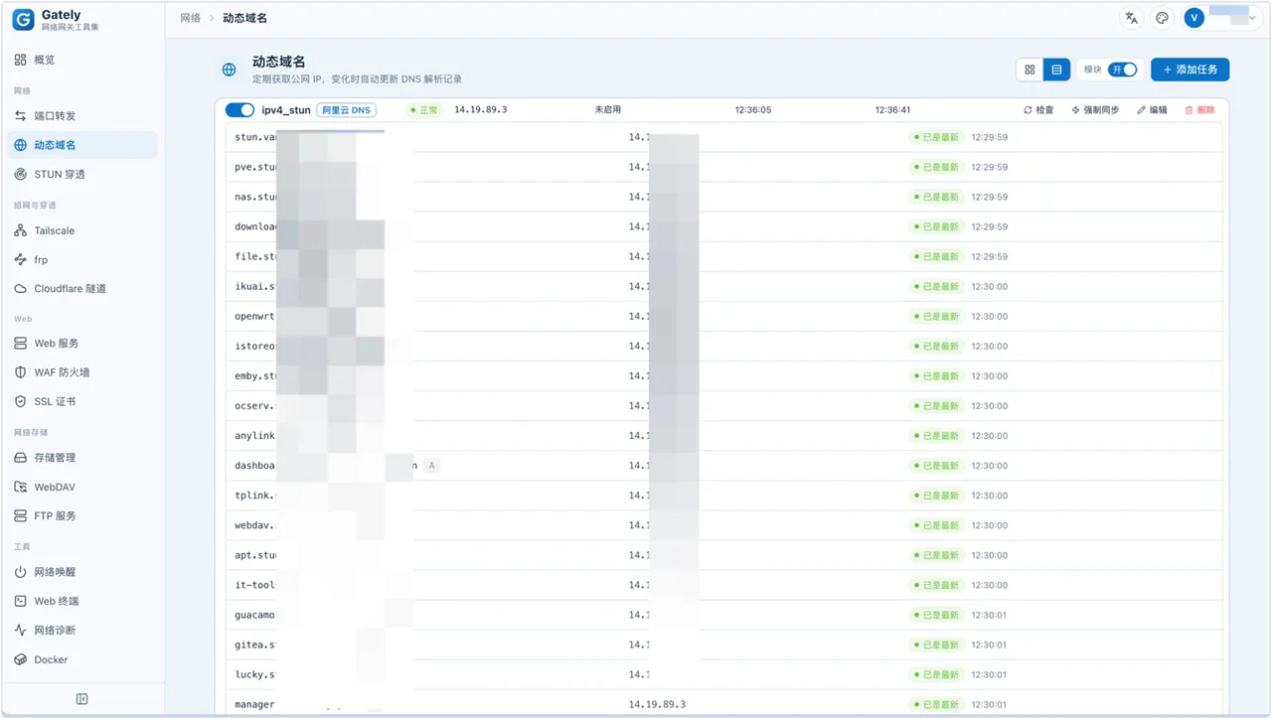Click 强制同步 for ipv4_stun

(x=1095, y=110)
